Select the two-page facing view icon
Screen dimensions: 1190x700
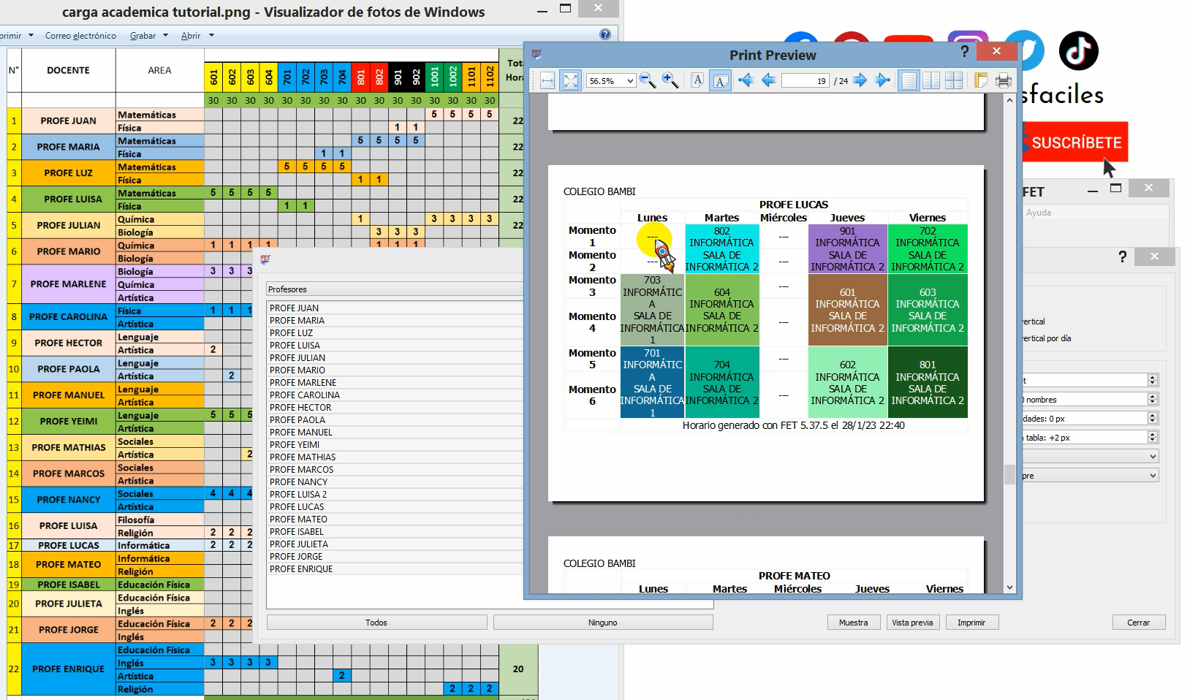click(931, 80)
